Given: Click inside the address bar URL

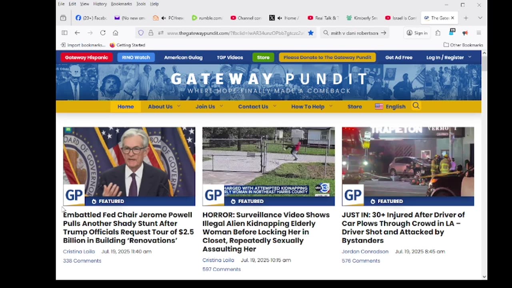Looking at the screenshot, I should [235, 33].
